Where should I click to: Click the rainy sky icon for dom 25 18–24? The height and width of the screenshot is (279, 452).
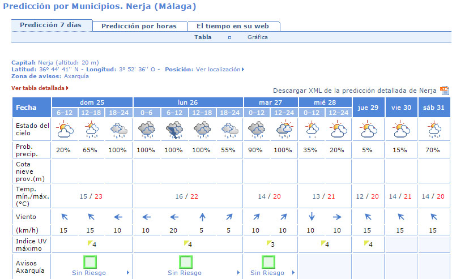pyautogui.click(x=119, y=131)
